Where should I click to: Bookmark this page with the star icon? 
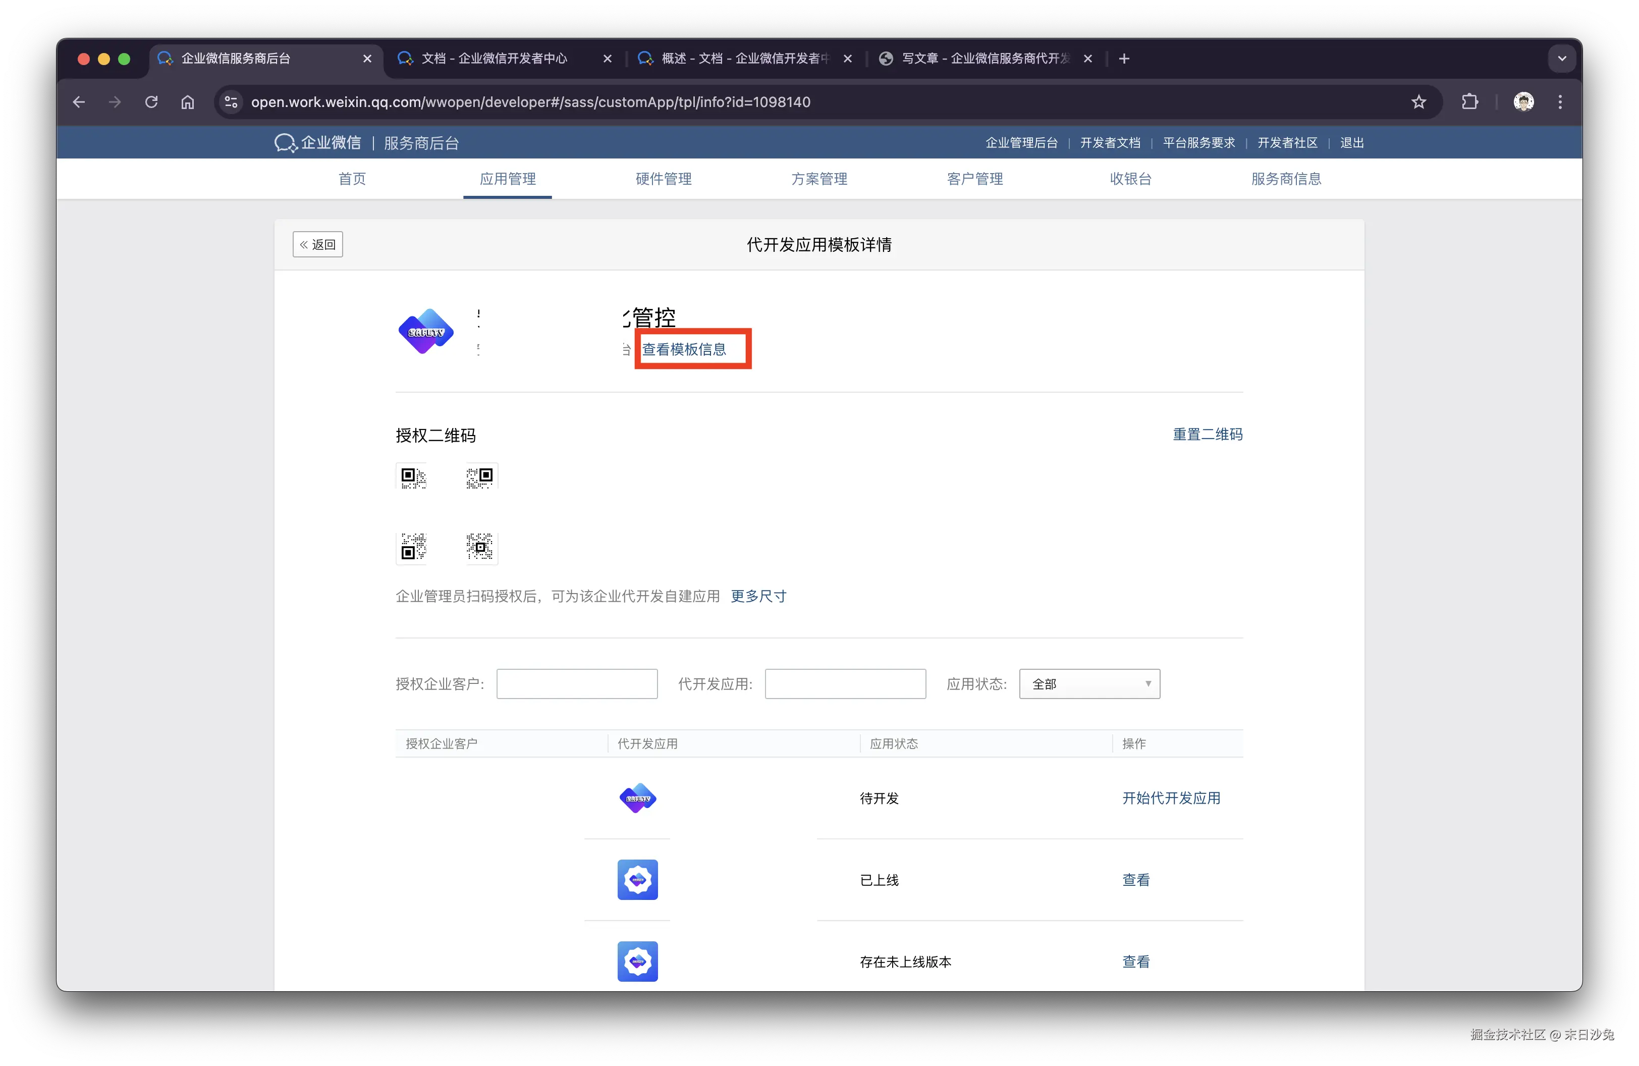pyautogui.click(x=1418, y=102)
